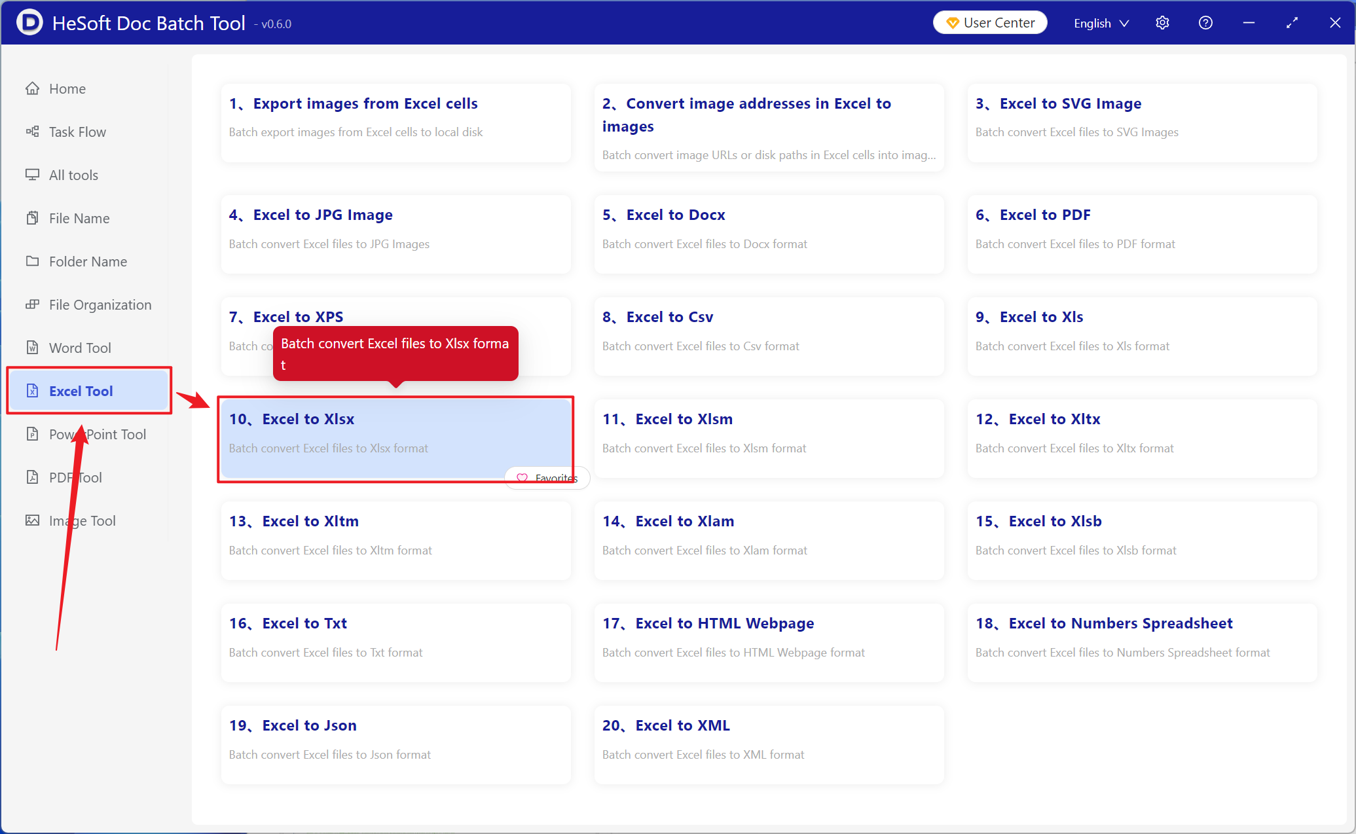Select Excel Tool in the sidebar

[x=89, y=391]
